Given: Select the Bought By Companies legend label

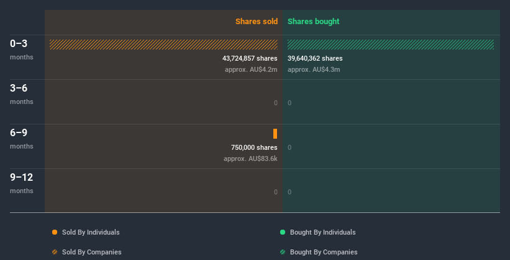Looking at the screenshot, I should [324, 252].
